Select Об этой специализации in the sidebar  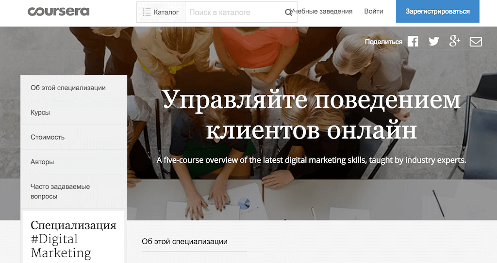pyautogui.click(x=68, y=88)
